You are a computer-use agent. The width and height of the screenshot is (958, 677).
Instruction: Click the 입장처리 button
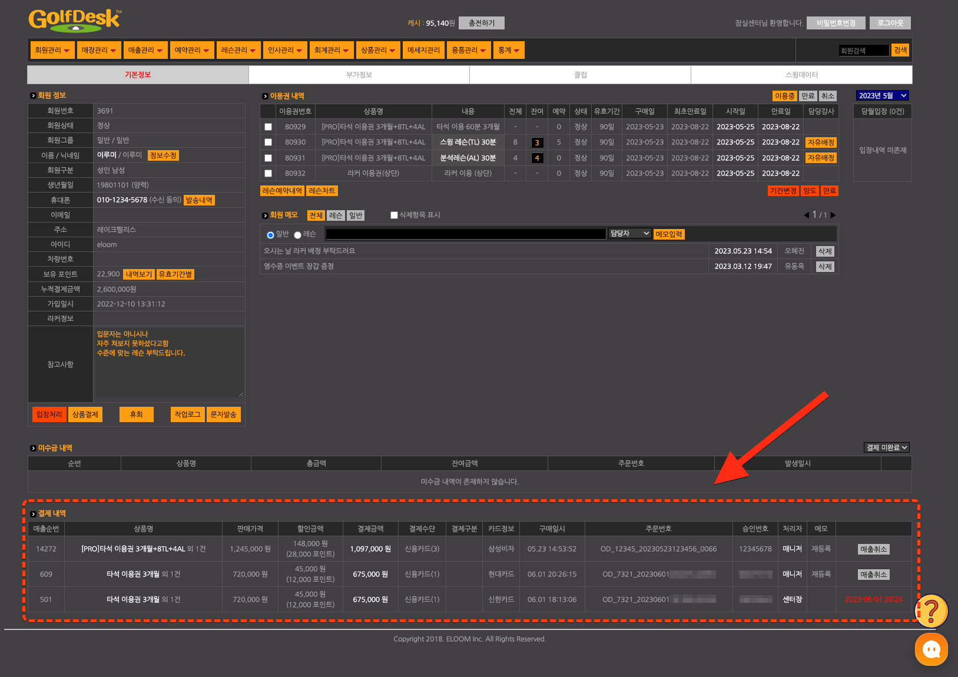tap(49, 414)
